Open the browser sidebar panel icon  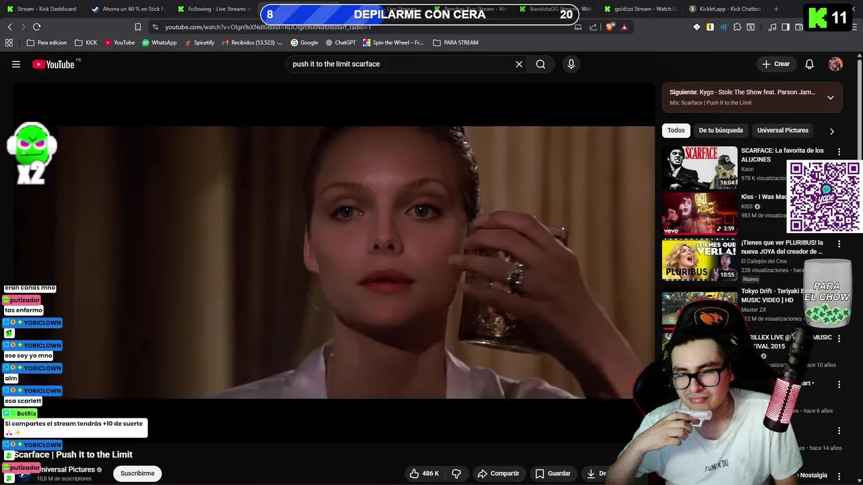tap(785, 27)
